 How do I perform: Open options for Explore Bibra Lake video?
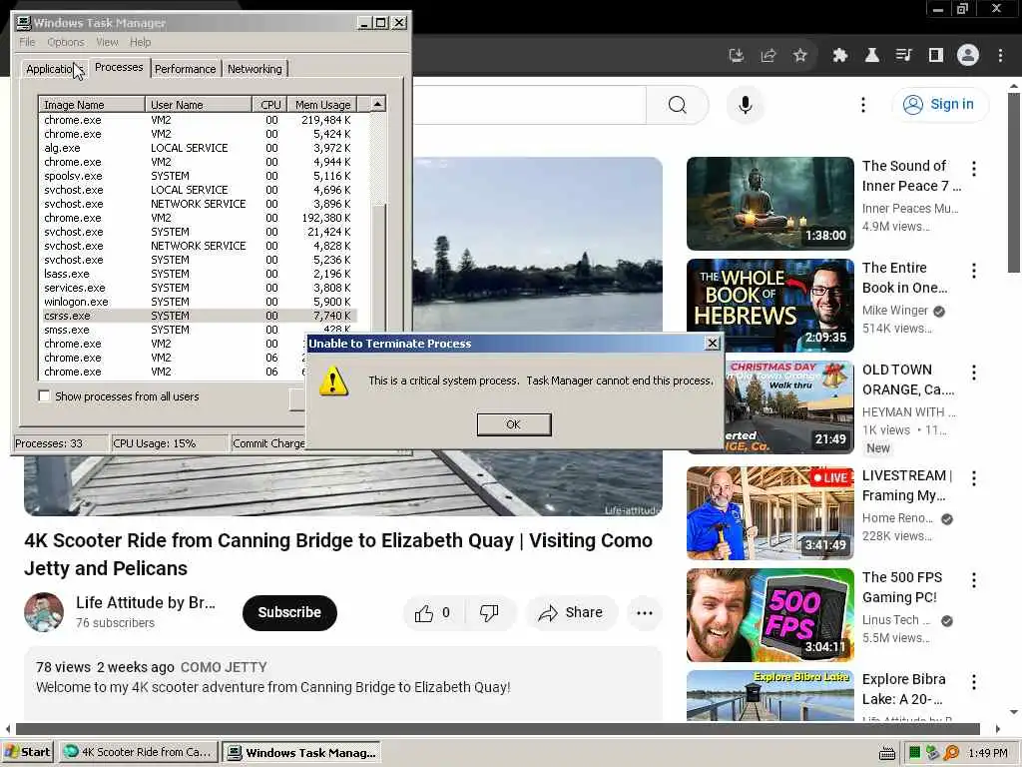click(974, 682)
